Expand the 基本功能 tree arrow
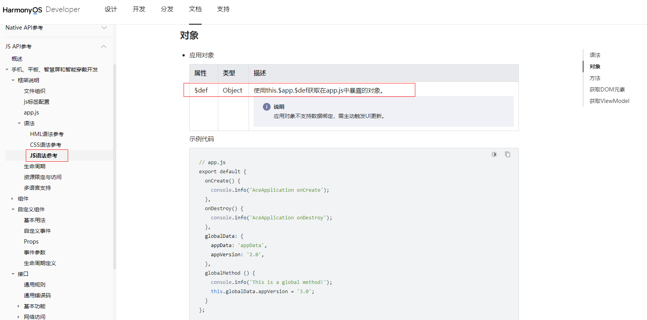 click(x=18, y=306)
